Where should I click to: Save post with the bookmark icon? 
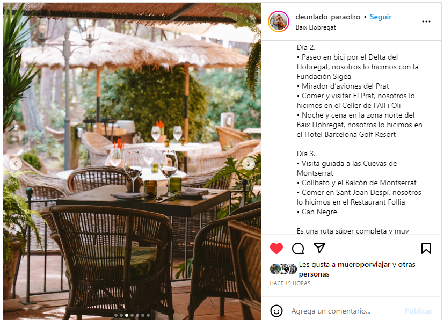426,249
